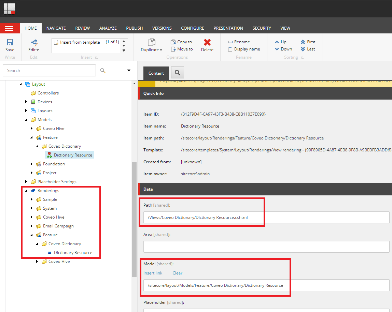Screen dimensions: 392x312
Task: Open the SECURITY ribbon tab
Action: coord(262,28)
